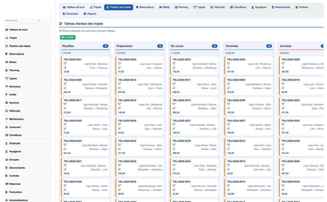Click the Groupes people icon in the sidebar
This screenshot has height=202, width=327.
pos(7,160)
